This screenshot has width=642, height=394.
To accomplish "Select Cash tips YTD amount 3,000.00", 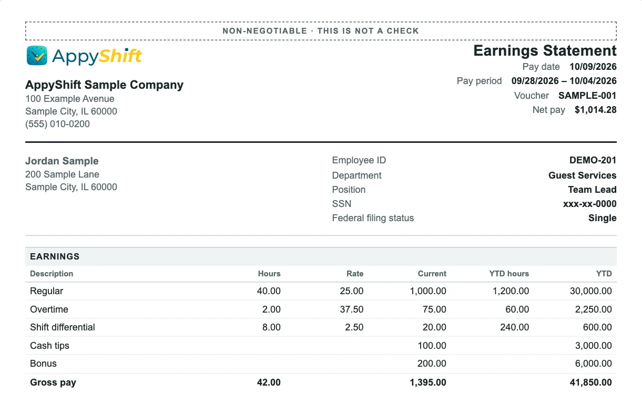I will [594, 346].
